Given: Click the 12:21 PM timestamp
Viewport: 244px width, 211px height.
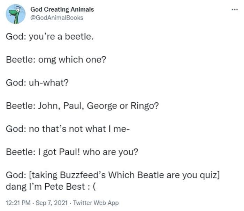Looking at the screenshot, I should click(18, 203).
